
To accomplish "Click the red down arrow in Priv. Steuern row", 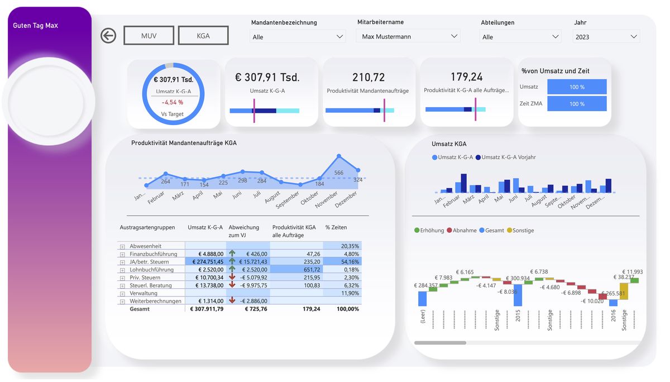I will (232, 277).
